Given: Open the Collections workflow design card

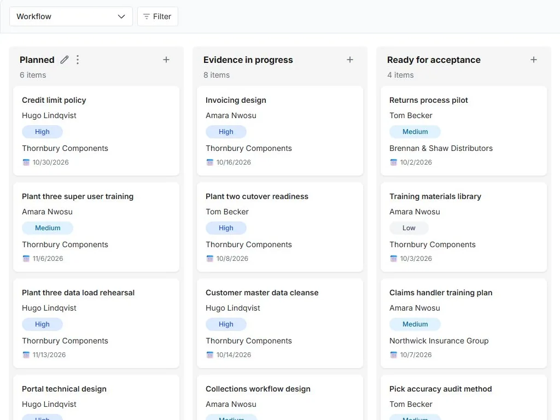Looking at the screenshot, I should point(280,398).
